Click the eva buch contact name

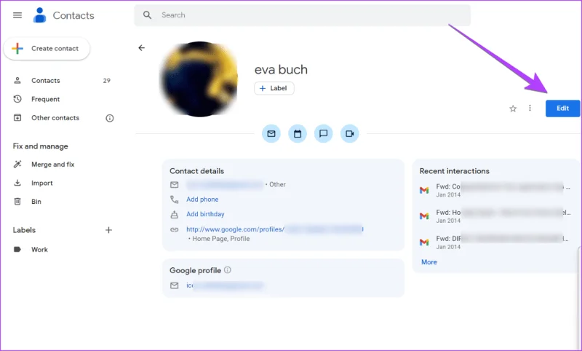(x=281, y=69)
